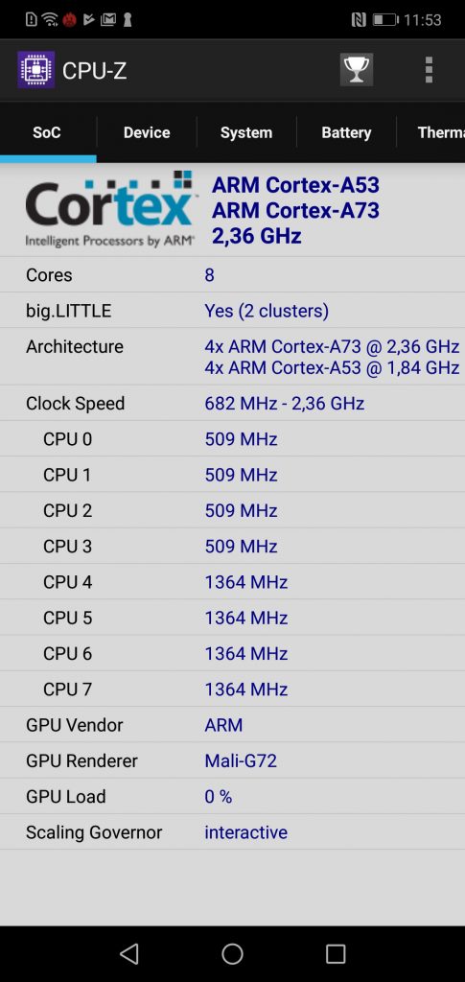The width and height of the screenshot is (465, 982).
Task: Select the SoC tab
Action: point(47,132)
